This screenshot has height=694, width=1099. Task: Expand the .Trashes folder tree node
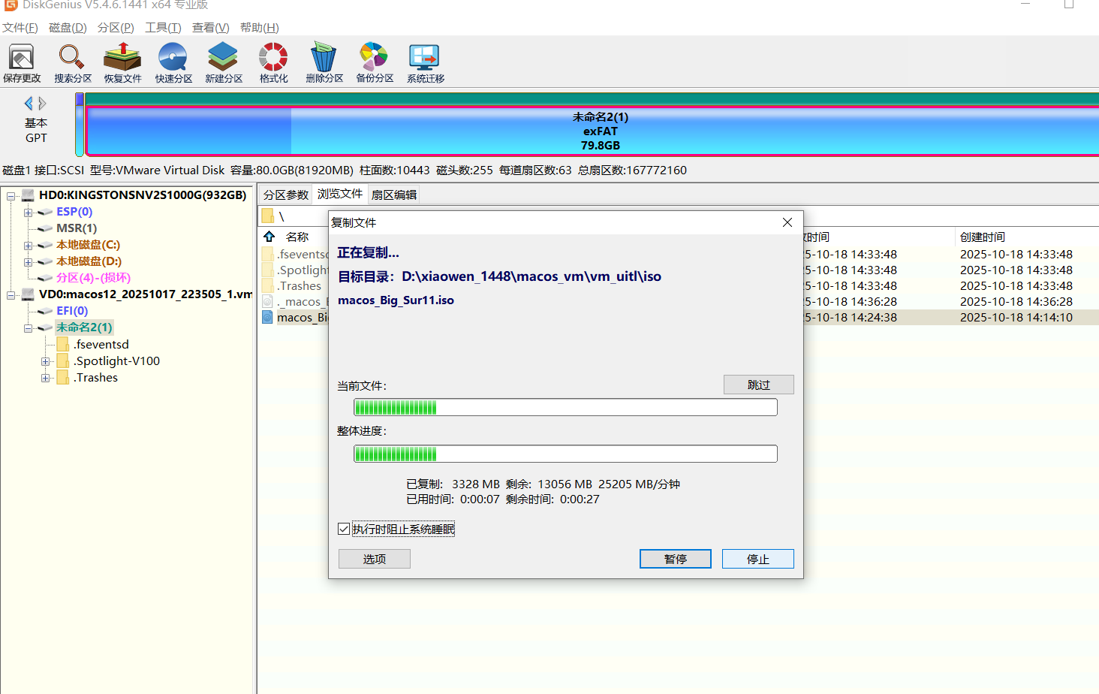46,378
